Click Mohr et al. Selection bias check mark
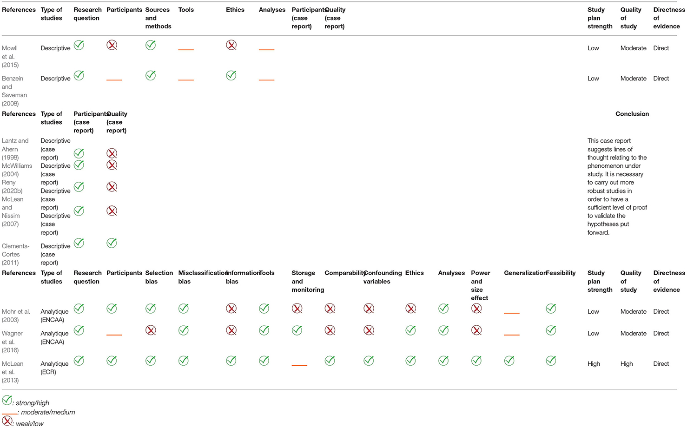Screen dimensions: 687x428 click(151, 309)
